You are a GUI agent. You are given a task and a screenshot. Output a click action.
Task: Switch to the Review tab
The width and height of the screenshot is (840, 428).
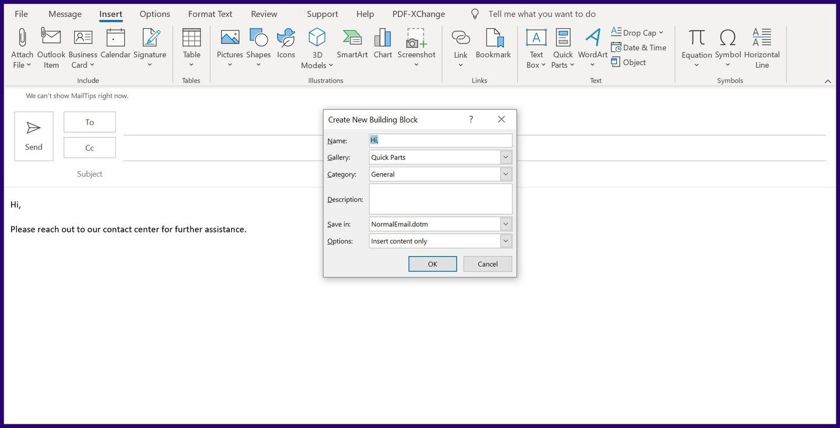coord(264,14)
